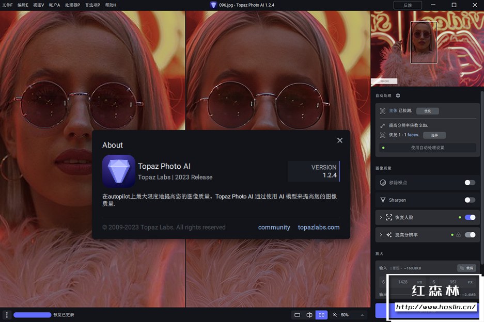
Task: Click the 恢复人脸 face frame icon
Action: (389, 217)
